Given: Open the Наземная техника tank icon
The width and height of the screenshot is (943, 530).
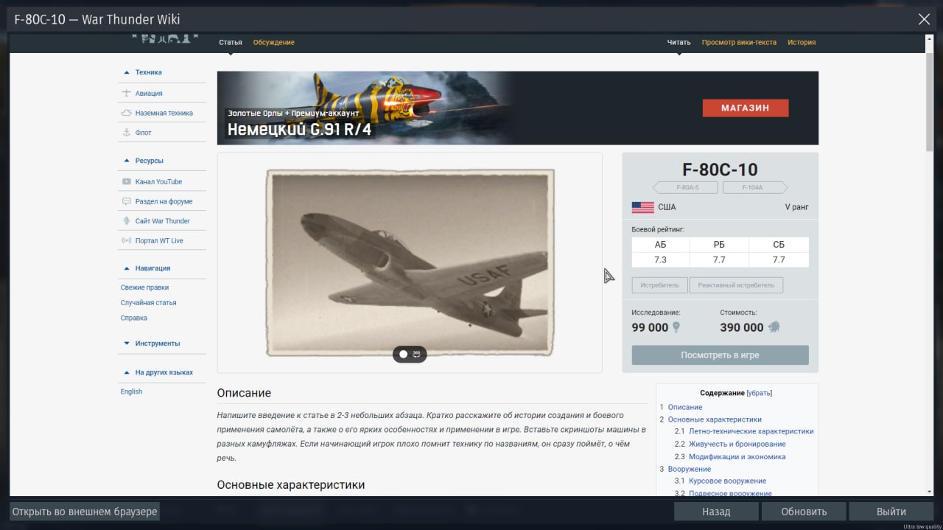Looking at the screenshot, I should click(126, 113).
